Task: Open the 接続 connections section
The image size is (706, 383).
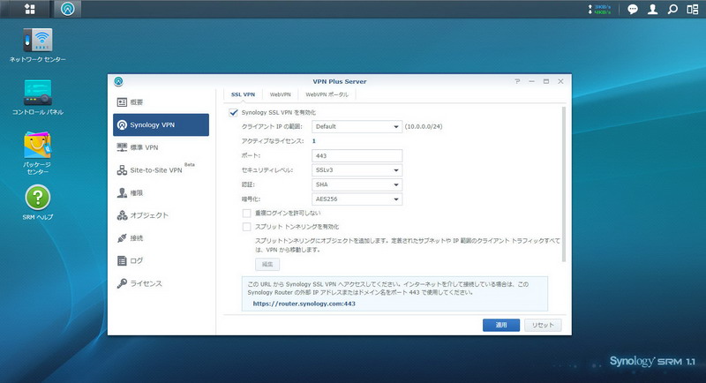Action: pos(161,238)
